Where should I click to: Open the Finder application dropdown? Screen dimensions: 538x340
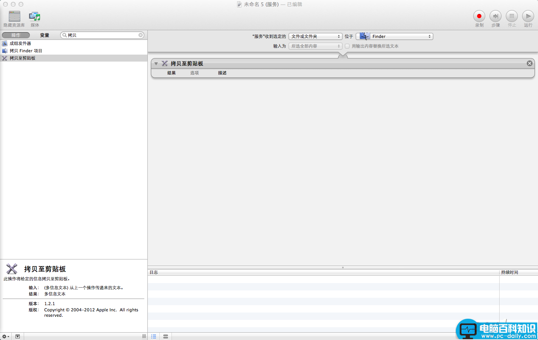click(394, 36)
